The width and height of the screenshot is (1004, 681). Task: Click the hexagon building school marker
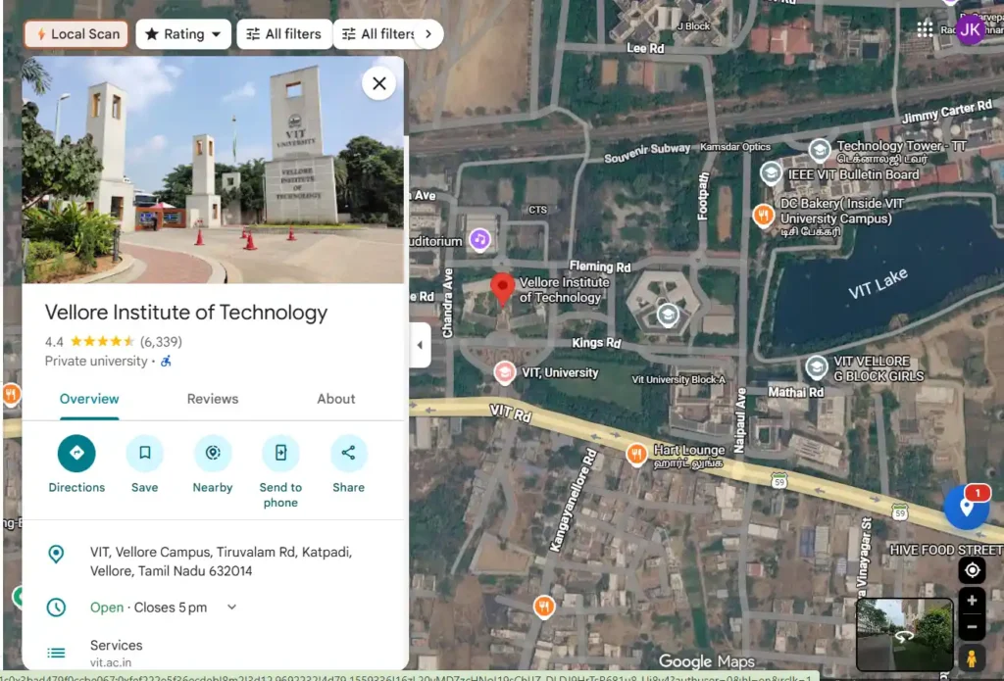668,315
